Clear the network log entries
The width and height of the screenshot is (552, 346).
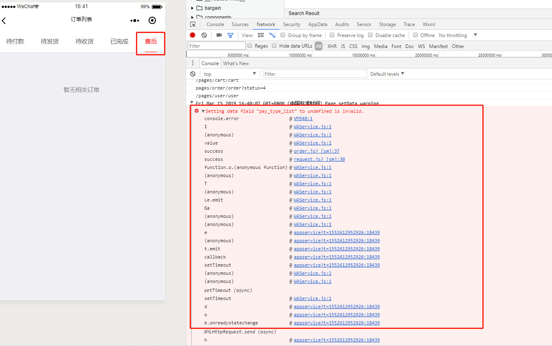204,35
